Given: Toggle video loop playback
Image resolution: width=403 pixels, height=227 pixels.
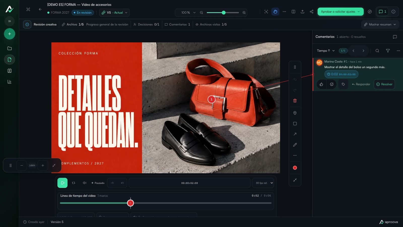Looking at the screenshot, I should click(x=74, y=183).
